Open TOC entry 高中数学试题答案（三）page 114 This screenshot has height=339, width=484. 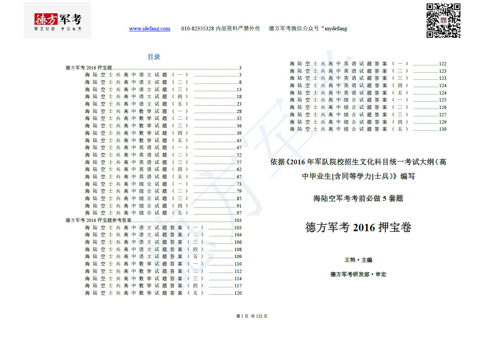pyautogui.click(x=163, y=278)
